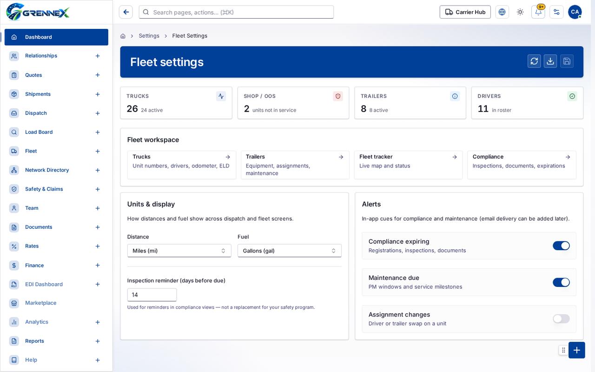Click the check icon on Drivers card

[x=572, y=96]
